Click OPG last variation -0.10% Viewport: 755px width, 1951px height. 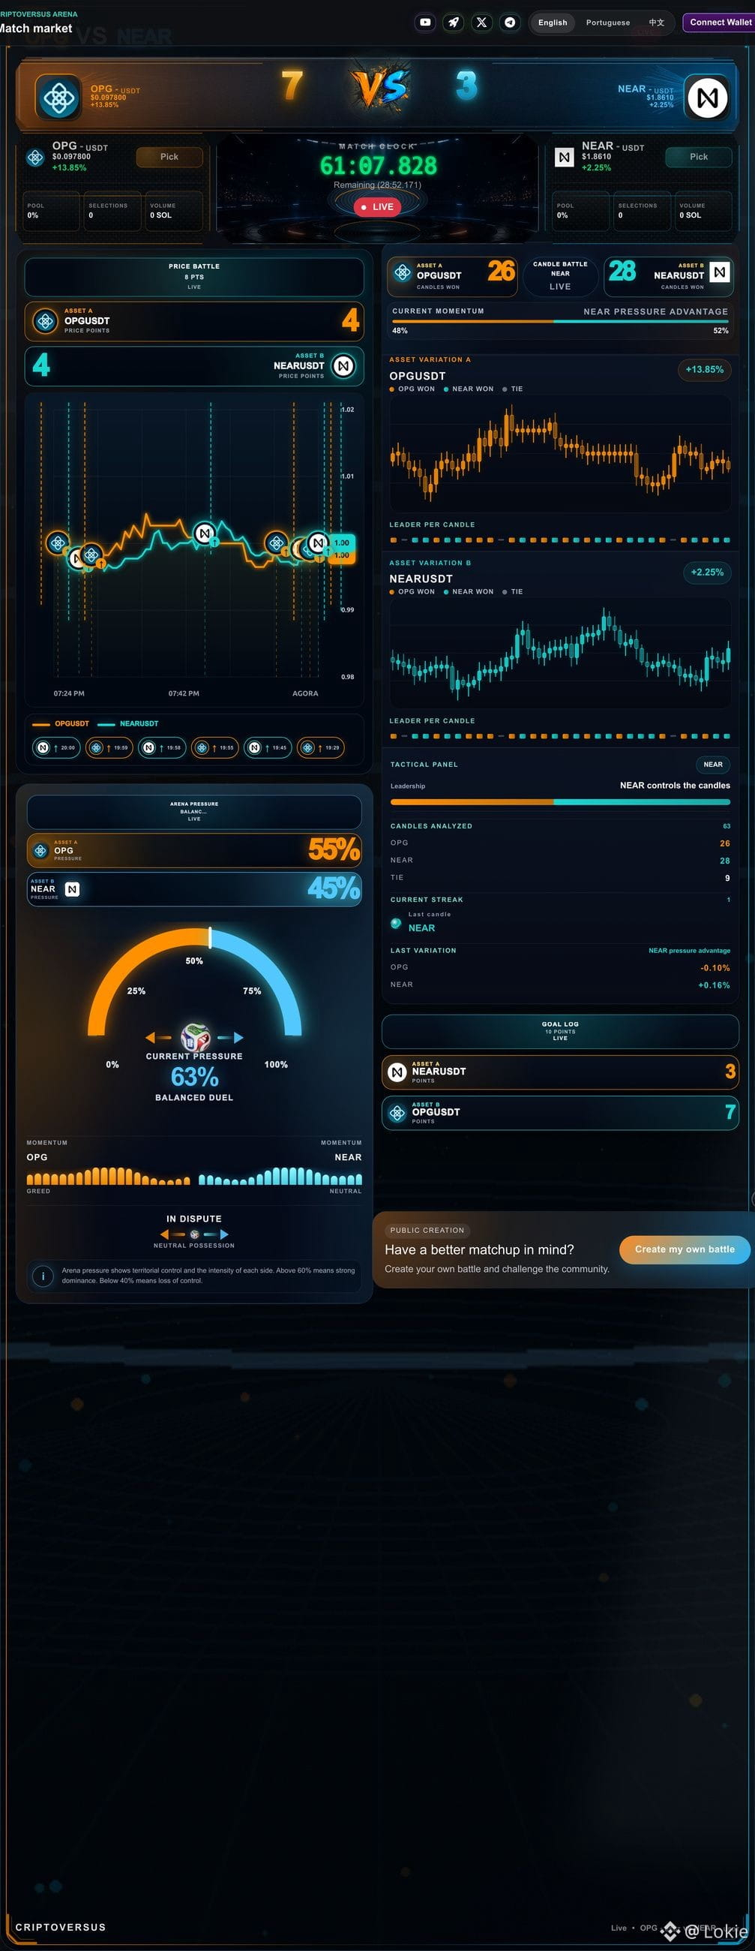[x=715, y=968]
